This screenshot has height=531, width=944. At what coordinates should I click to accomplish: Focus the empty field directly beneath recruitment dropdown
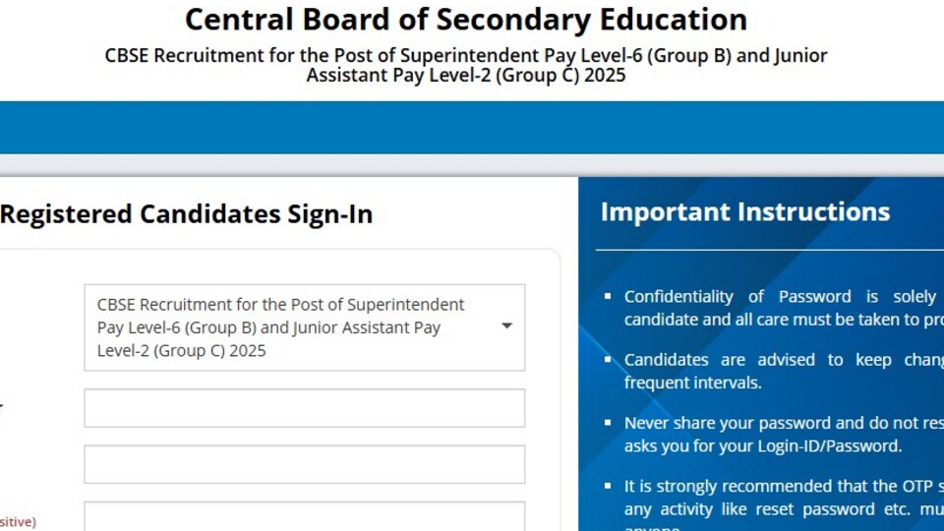(x=304, y=408)
